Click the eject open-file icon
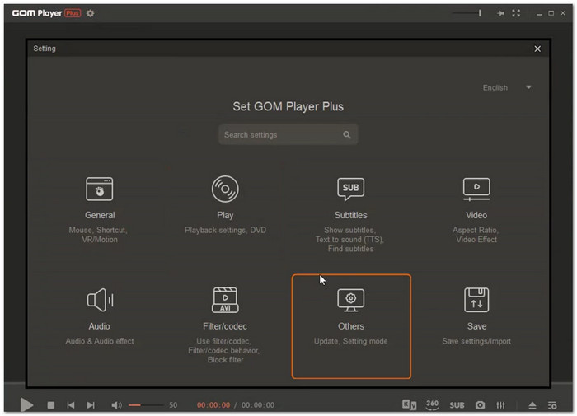The image size is (577, 416). tap(532, 405)
